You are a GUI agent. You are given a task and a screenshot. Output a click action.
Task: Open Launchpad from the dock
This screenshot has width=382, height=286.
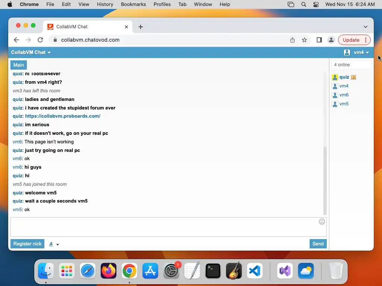click(x=67, y=271)
